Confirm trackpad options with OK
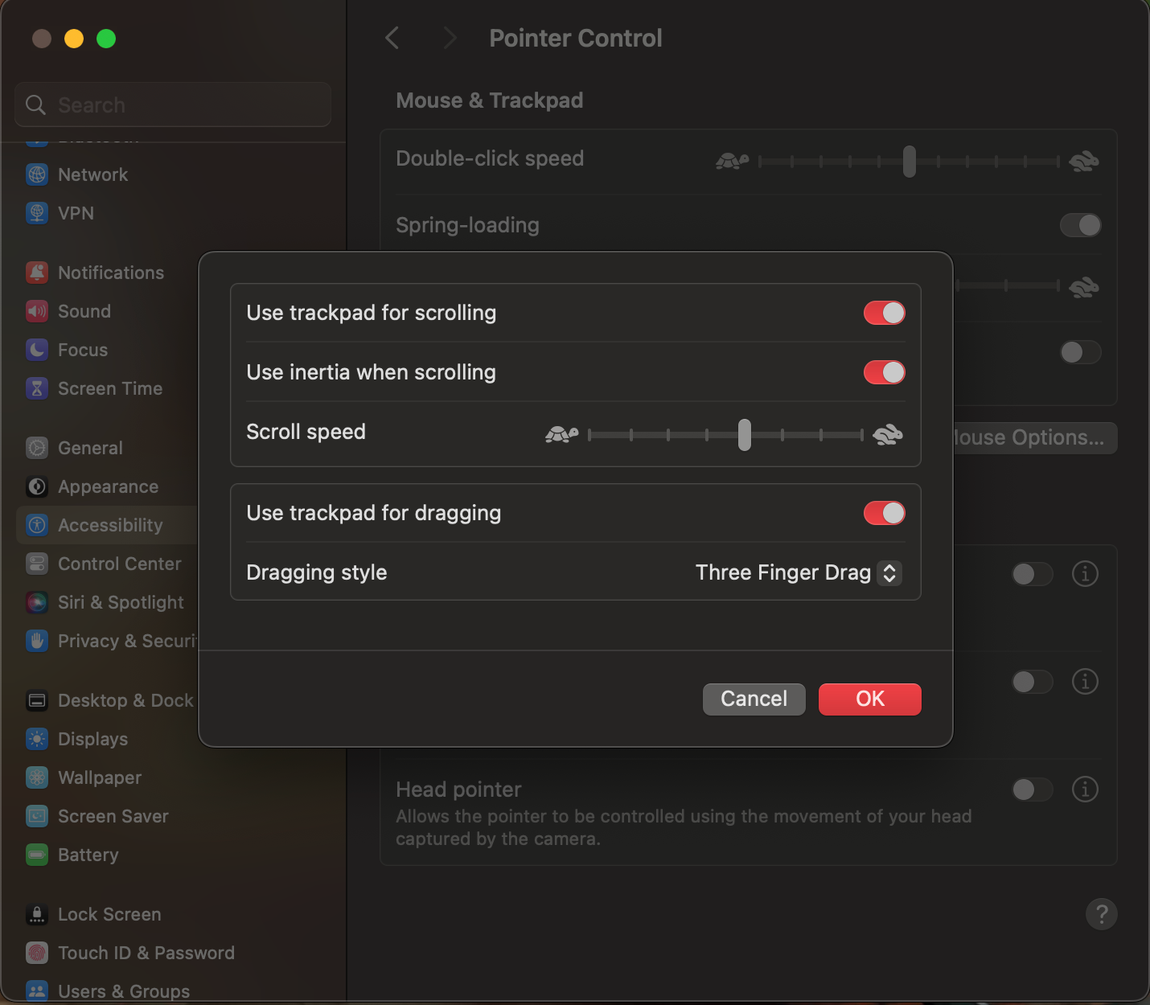 click(869, 699)
